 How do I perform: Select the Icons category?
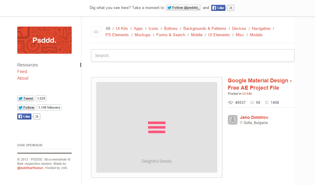tap(153, 28)
